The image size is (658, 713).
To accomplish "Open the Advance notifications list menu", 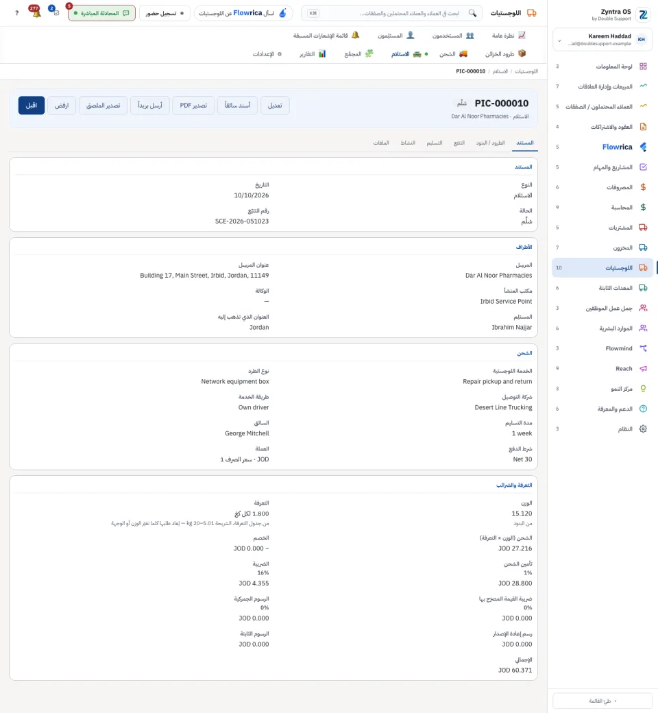I will [x=326, y=36].
